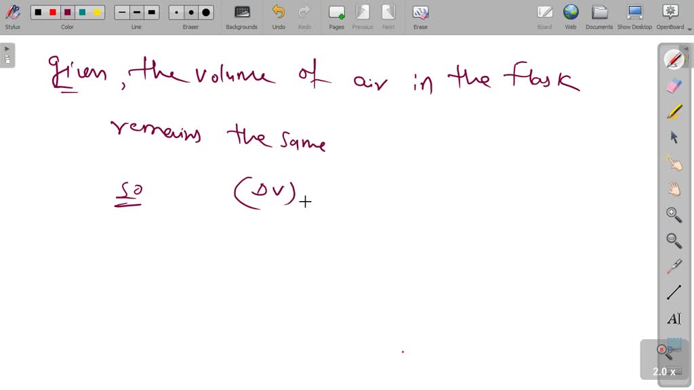694x390 pixels.
Task: Select the Highlighter tool
Action: coord(674,112)
